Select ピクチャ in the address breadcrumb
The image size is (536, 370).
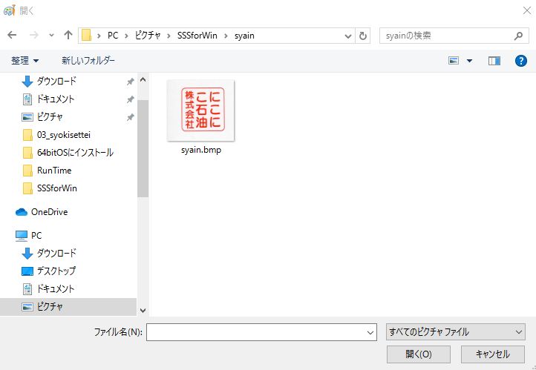(x=148, y=36)
